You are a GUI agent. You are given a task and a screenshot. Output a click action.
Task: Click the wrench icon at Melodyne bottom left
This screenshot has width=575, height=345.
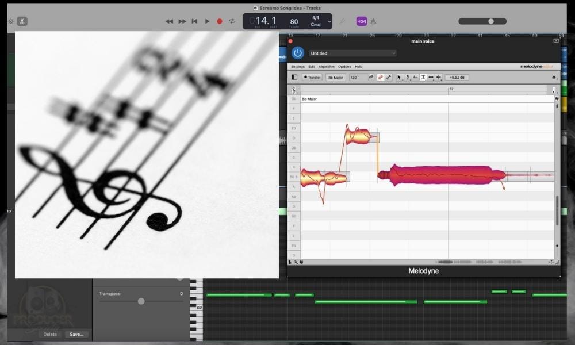(x=296, y=262)
